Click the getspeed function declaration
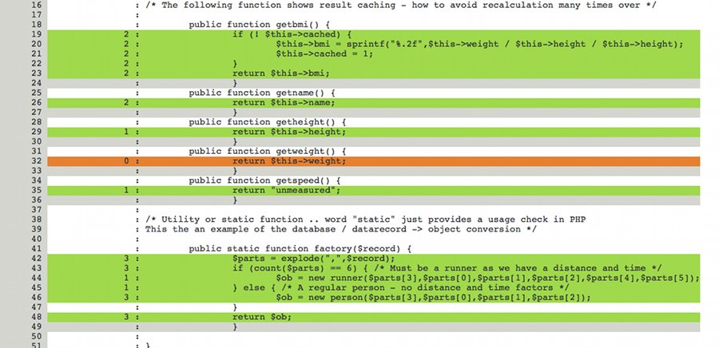Image resolution: width=719 pixels, height=348 pixels. 261,181
